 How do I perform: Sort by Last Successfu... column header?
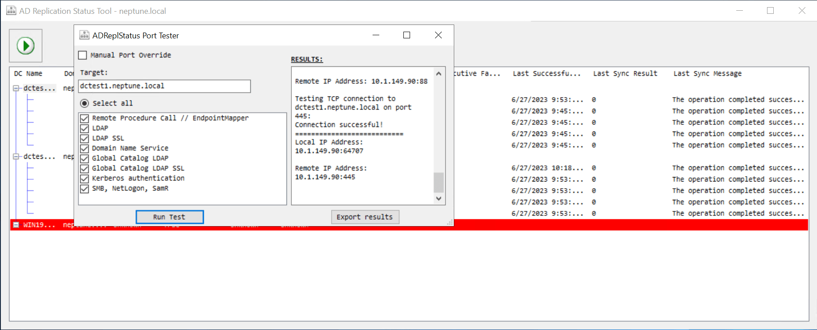(x=547, y=74)
